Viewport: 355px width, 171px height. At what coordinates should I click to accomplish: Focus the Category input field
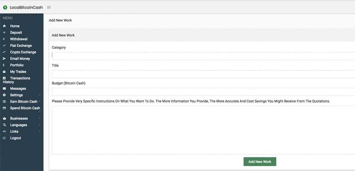[x=203, y=56]
